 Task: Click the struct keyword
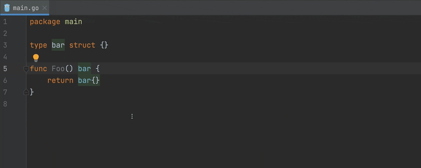(x=82, y=45)
